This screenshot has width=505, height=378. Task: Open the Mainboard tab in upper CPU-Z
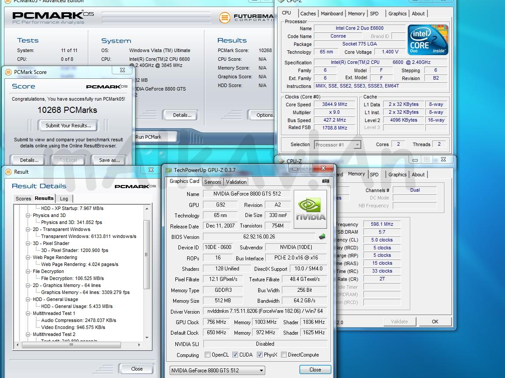332,14
